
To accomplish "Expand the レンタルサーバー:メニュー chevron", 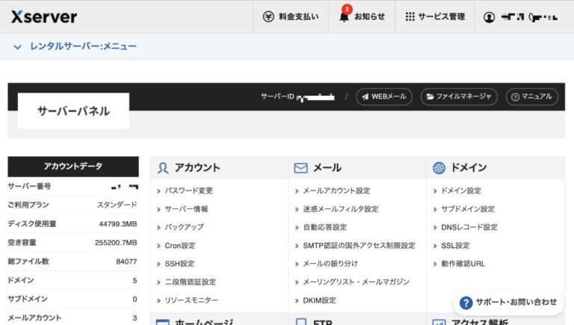I will [18, 46].
